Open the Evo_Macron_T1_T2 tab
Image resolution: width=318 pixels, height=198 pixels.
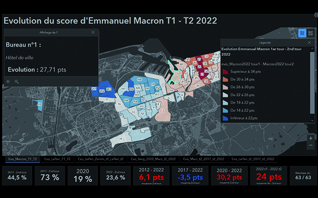(x=23, y=159)
